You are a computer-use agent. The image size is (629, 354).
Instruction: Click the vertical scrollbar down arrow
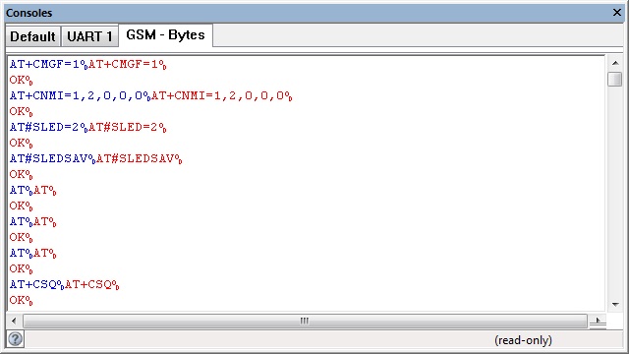[615, 304]
